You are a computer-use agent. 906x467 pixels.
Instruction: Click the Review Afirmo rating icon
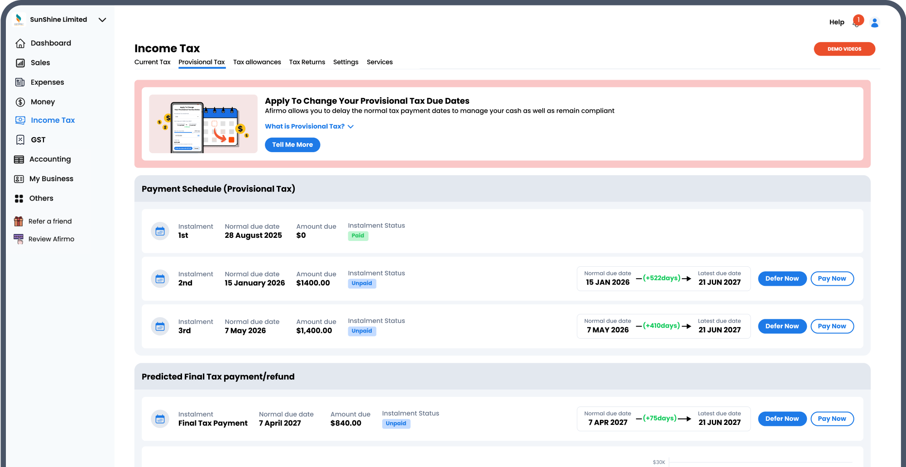point(19,239)
